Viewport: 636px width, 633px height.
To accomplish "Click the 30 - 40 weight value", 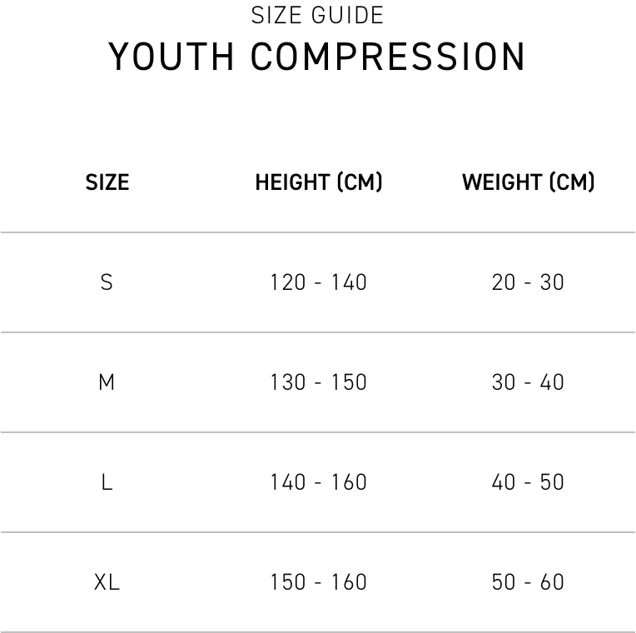I will click(x=528, y=382).
